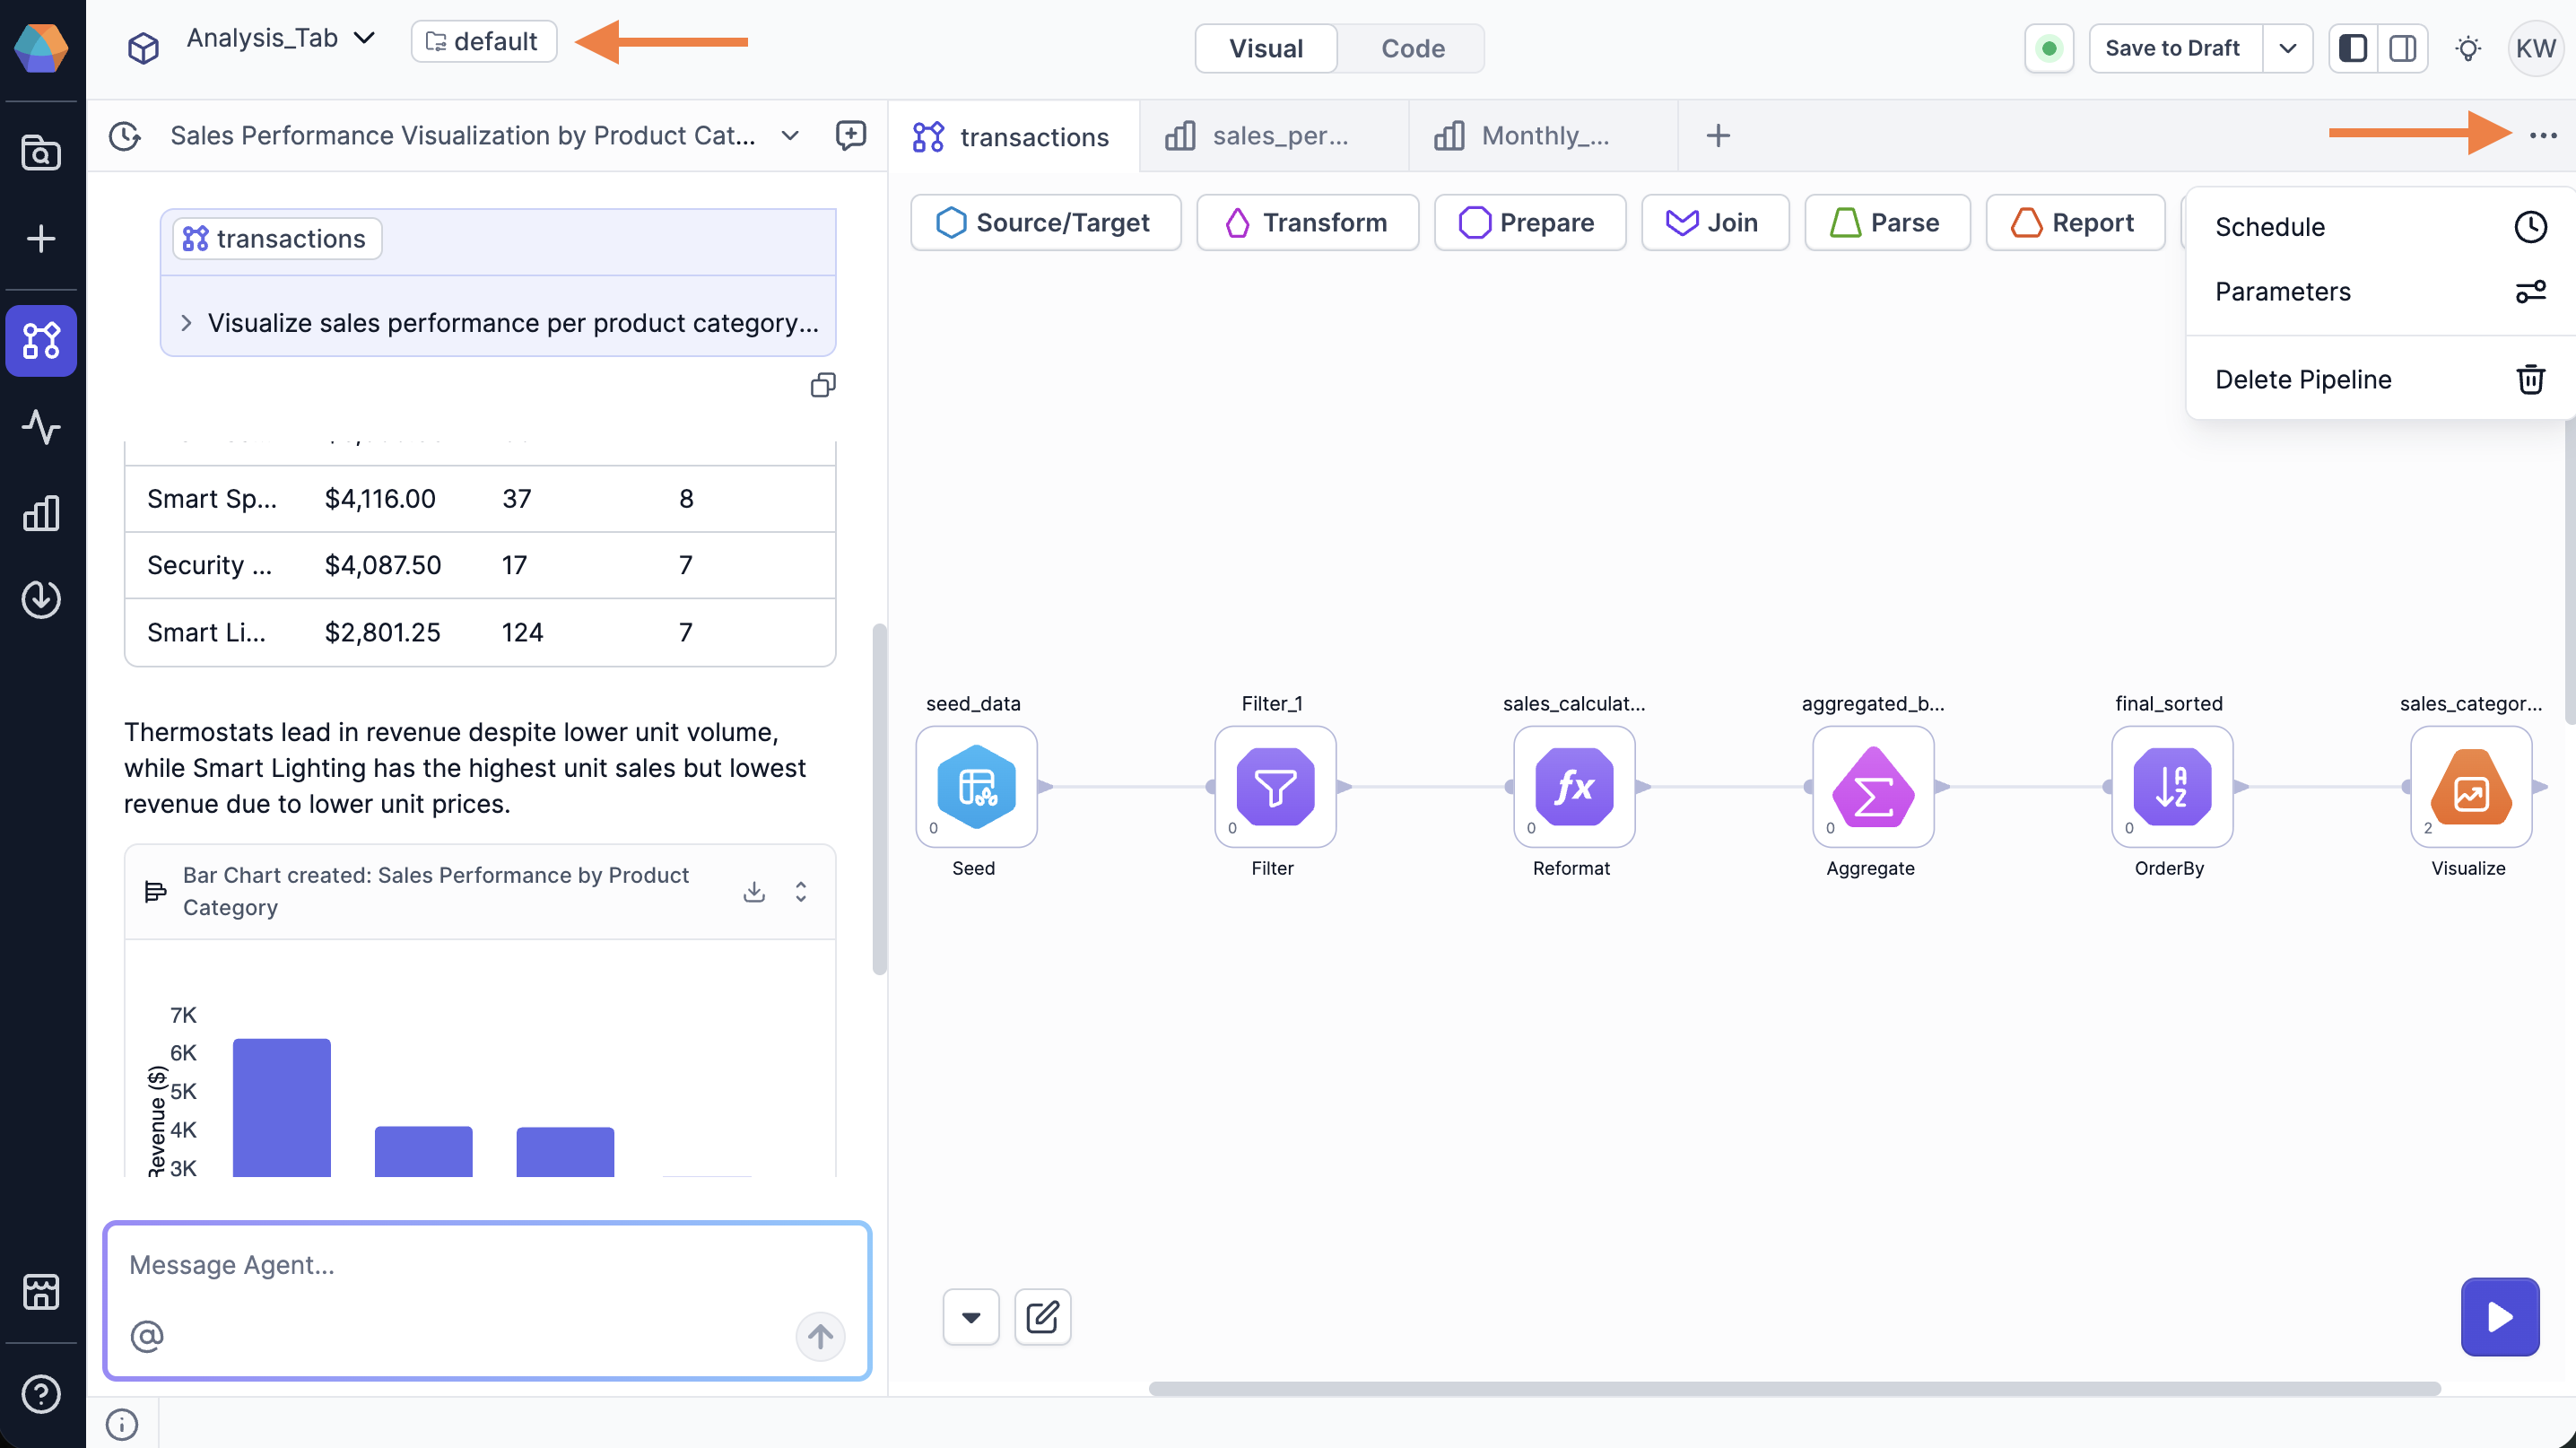Select the Aggregate sigma node
Screen dimensions: 2576x1448
pos(1872,786)
